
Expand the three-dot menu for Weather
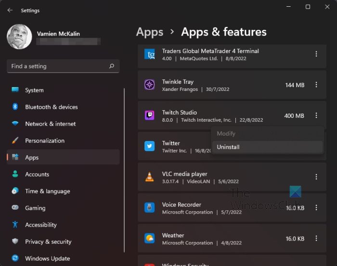tap(316, 239)
